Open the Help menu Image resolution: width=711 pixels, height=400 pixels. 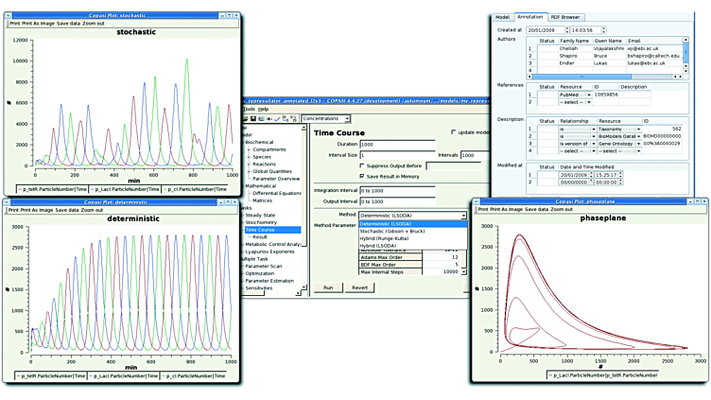click(264, 109)
